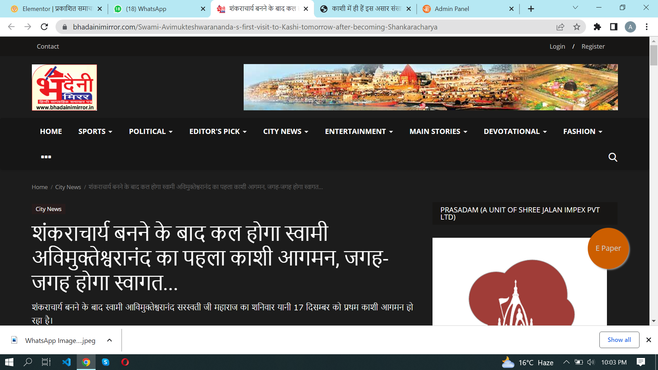Screen dimensions: 658x370
Task: Click the Login link
Action: coord(557,46)
